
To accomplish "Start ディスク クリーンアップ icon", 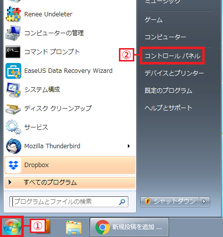I will (13, 109).
